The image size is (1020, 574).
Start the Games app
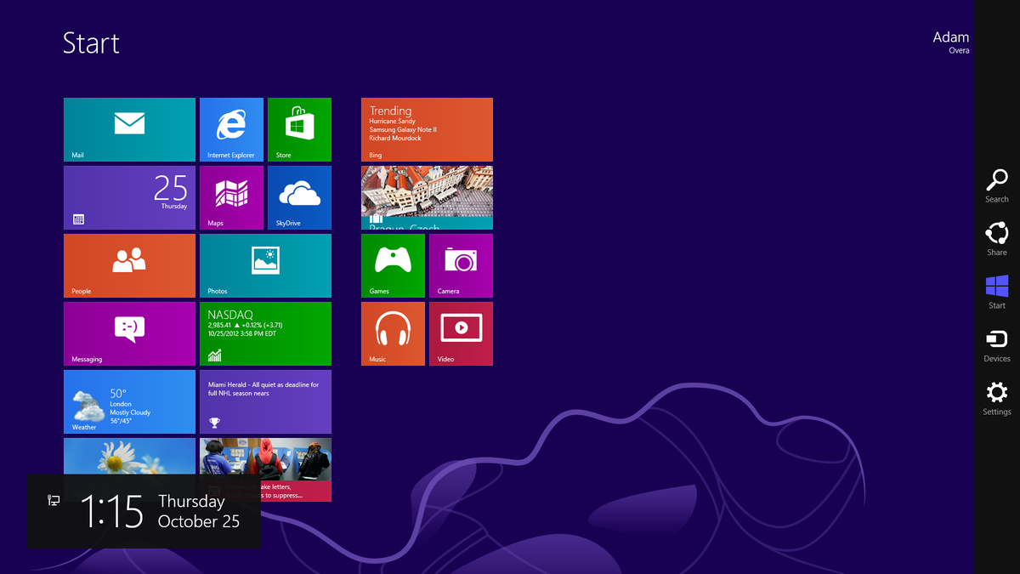tap(393, 265)
